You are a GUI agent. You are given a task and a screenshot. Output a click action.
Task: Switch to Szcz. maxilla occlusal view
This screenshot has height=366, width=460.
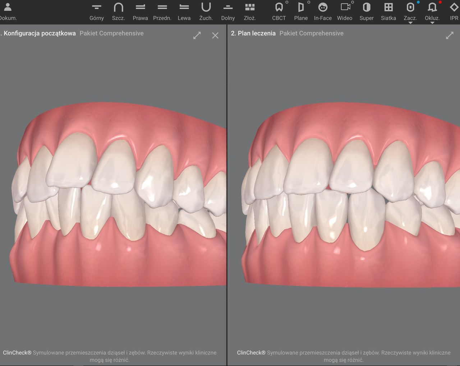(118, 11)
